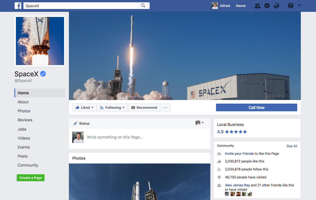Viewport: 316px width, 200px height.
Task: Expand the account menu arrow in top bar
Action: 299,5
